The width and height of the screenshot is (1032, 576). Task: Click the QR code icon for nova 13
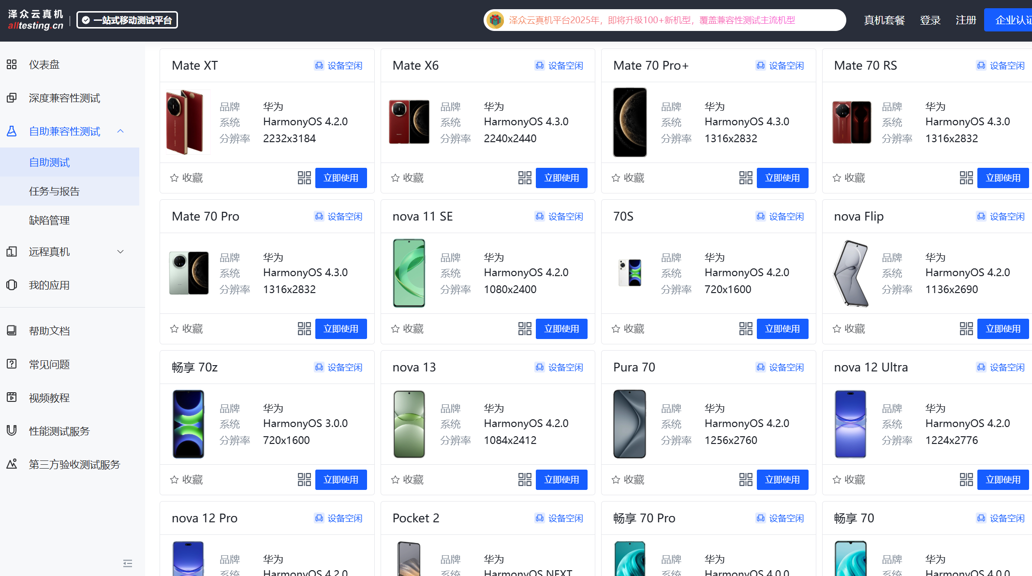click(525, 480)
